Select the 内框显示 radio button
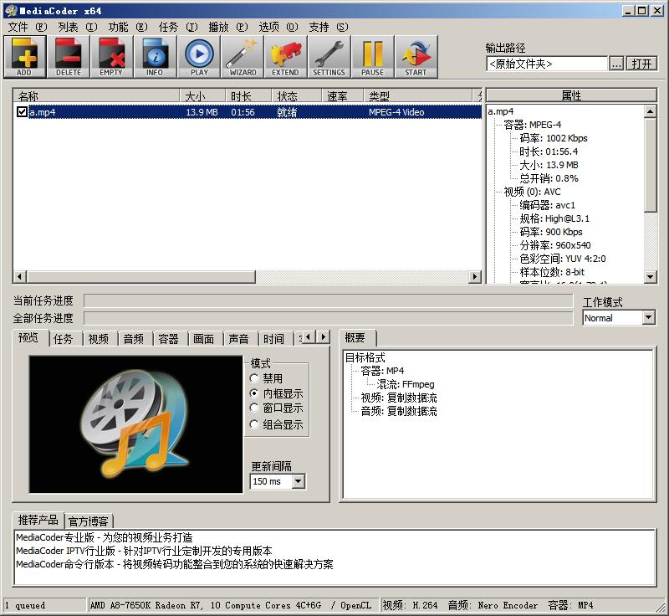Viewport: 669px width, 616px height. [254, 393]
